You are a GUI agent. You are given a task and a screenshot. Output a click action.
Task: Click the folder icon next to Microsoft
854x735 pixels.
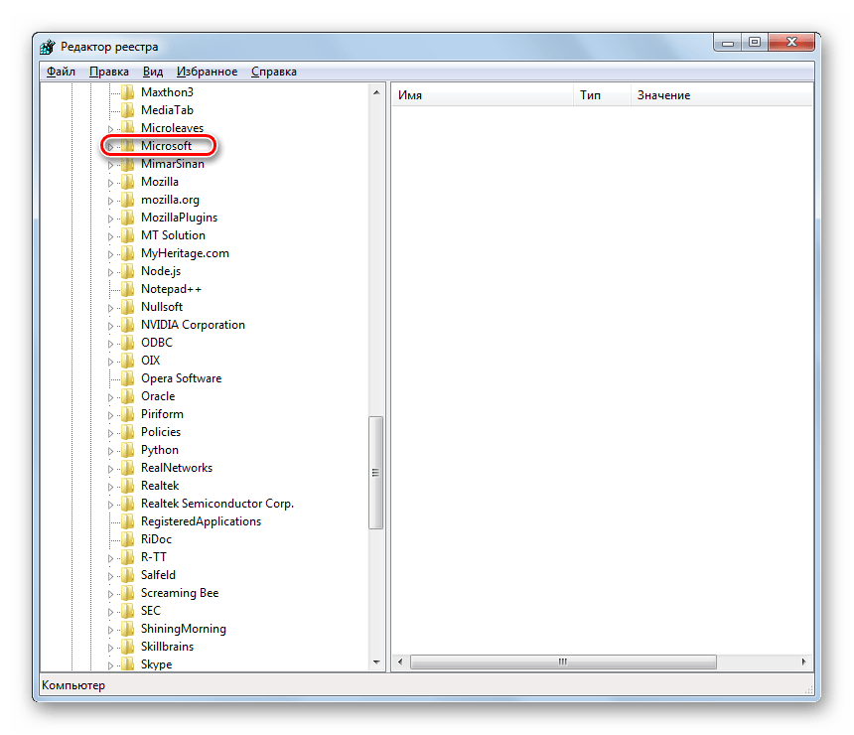126,146
